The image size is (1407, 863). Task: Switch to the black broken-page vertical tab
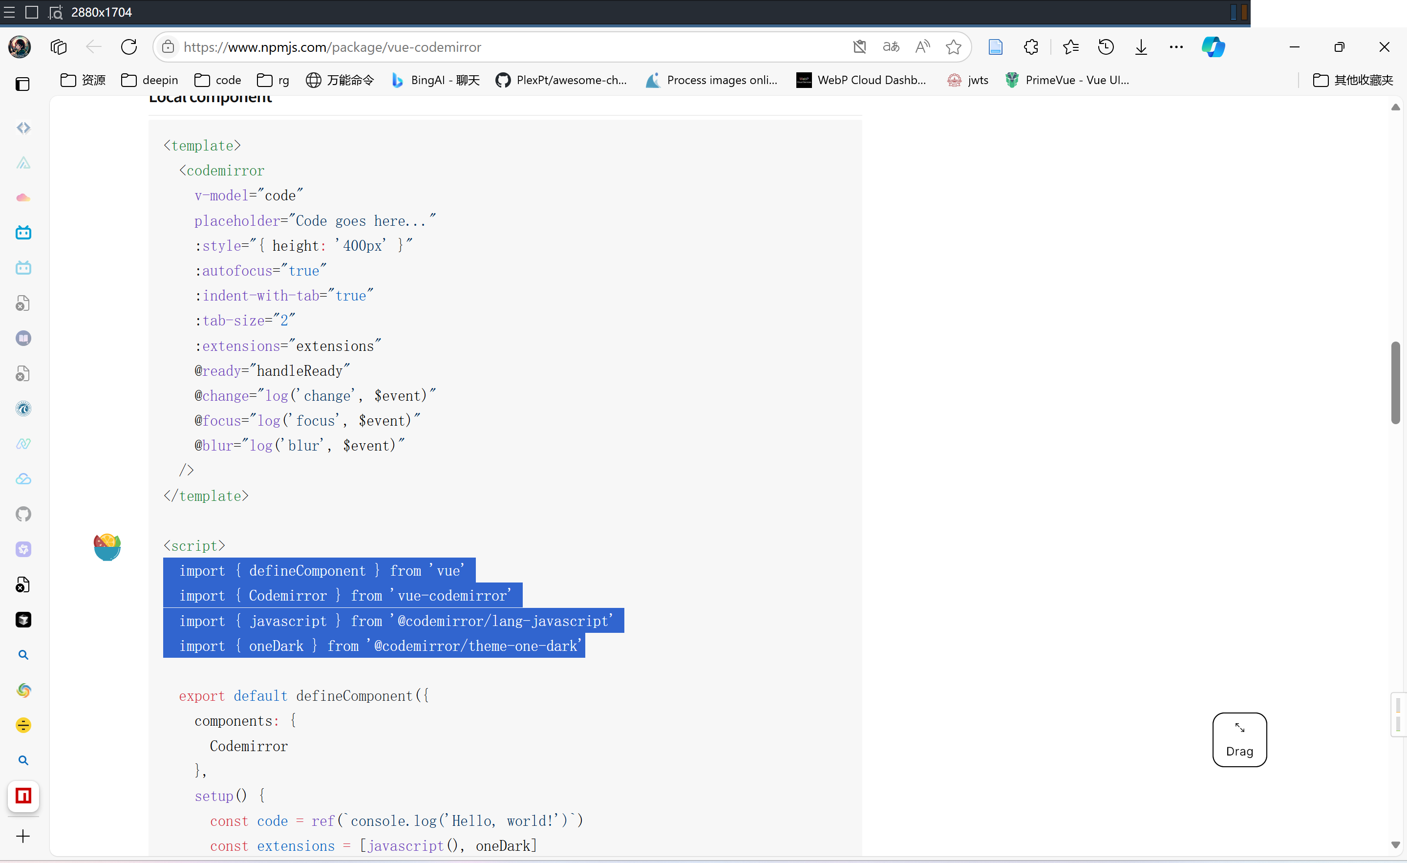coord(23,585)
